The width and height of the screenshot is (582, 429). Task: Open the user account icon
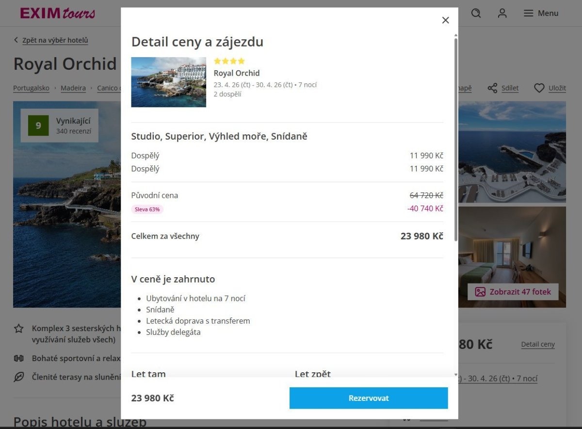click(x=502, y=14)
